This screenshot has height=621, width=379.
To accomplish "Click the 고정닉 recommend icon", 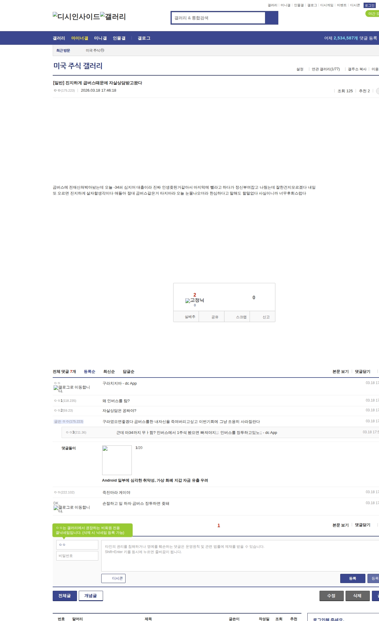I will click(x=195, y=300).
